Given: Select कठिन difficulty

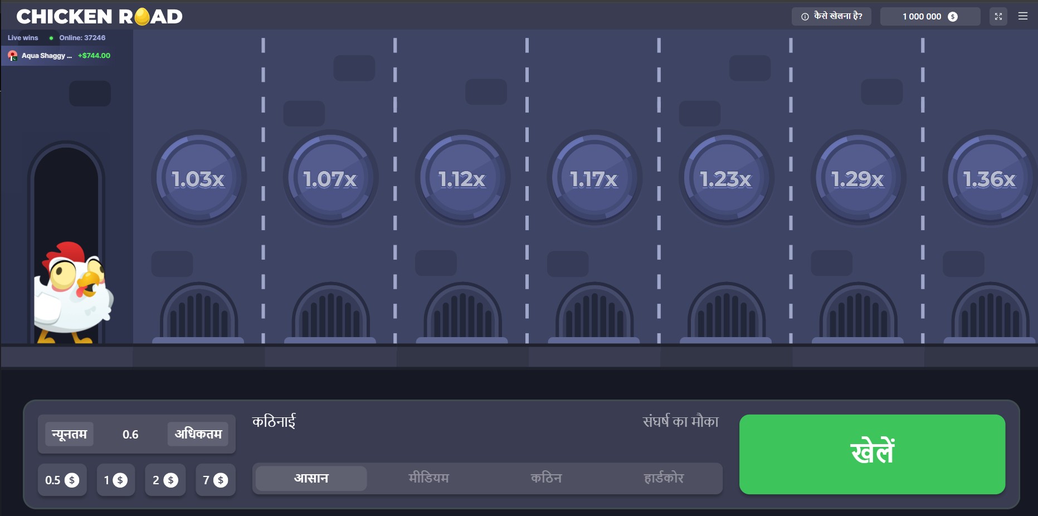Looking at the screenshot, I should click(x=546, y=478).
